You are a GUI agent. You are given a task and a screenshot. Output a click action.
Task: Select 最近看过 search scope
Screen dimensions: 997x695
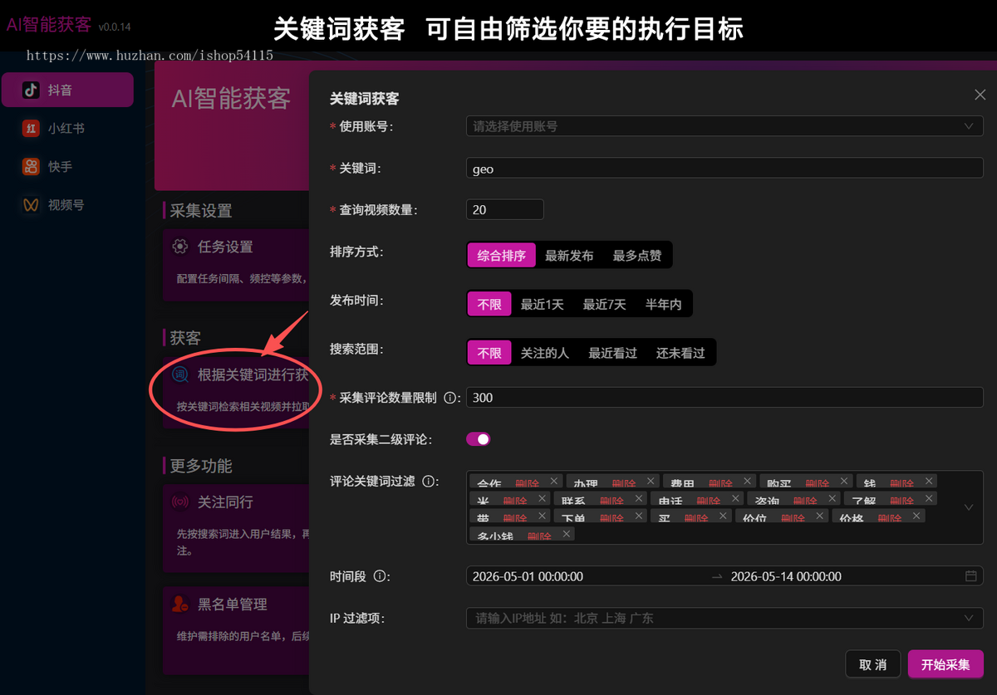pos(613,353)
